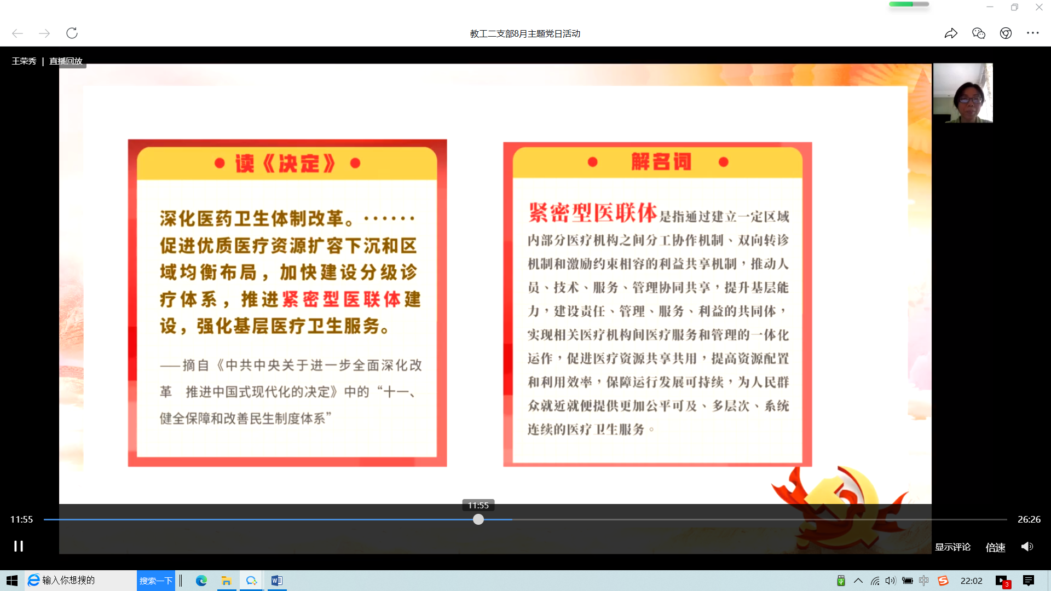Toggle the video player pause state
Screen dimensions: 1051x591
point(18,546)
